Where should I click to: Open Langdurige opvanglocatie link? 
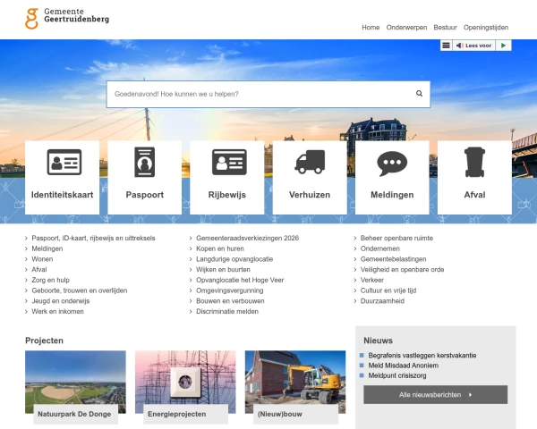click(x=234, y=259)
